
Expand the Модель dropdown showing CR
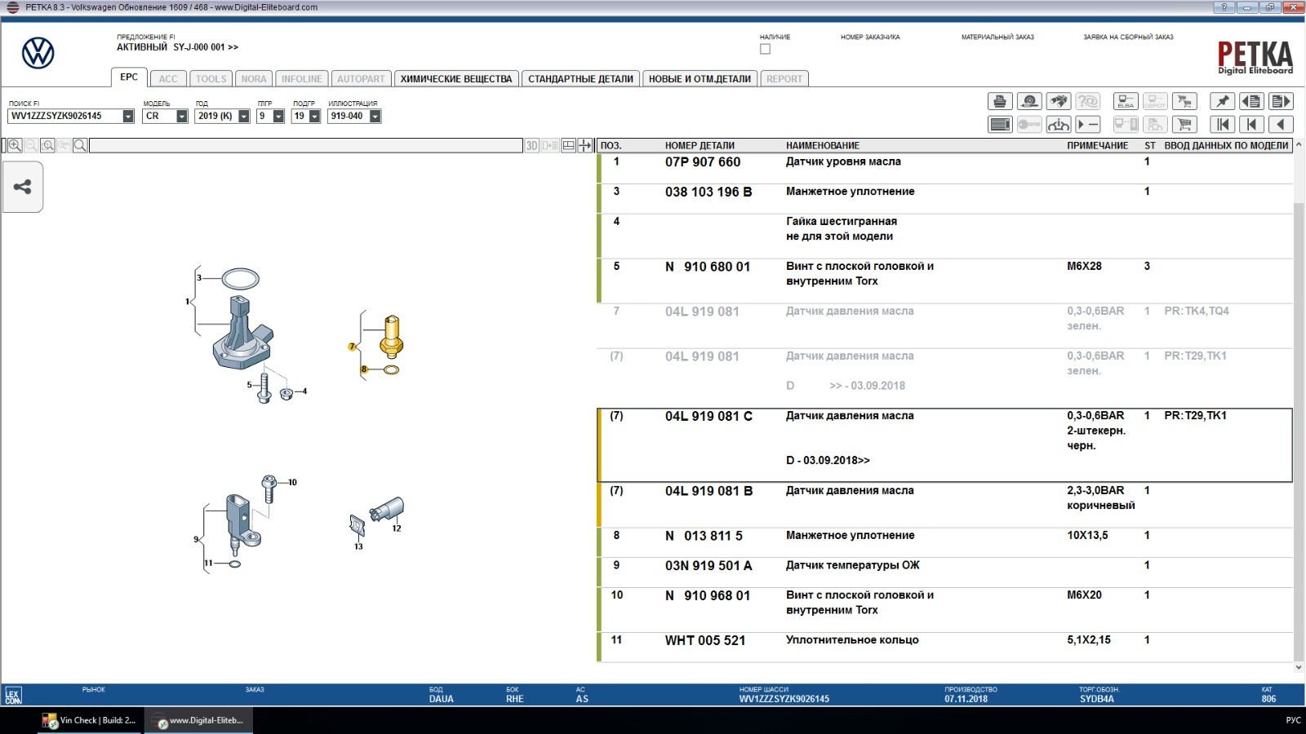coord(181,117)
